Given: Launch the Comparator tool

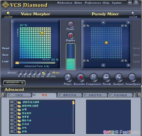Looking at the screenshot, I should point(93,77).
